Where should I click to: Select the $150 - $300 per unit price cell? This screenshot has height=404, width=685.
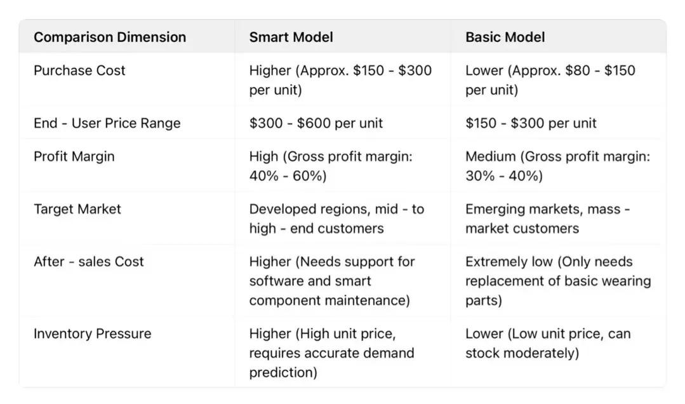pos(531,123)
